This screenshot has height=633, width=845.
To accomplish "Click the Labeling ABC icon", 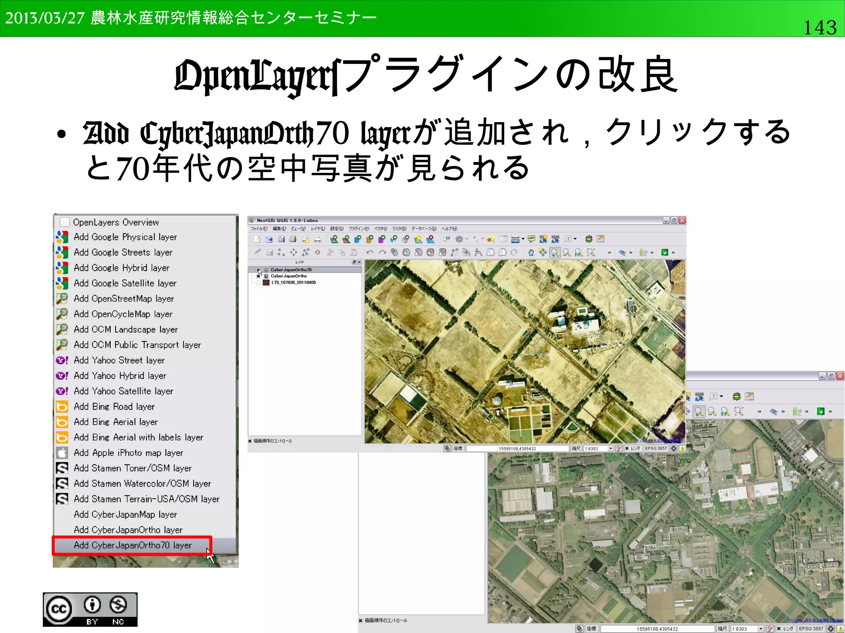I will (622, 252).
